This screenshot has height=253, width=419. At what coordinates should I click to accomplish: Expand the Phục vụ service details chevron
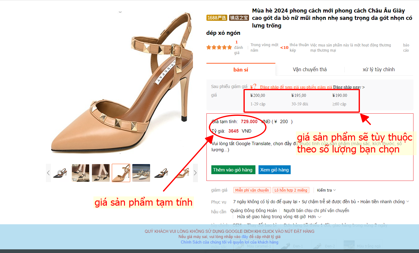[x=408, y=202]
